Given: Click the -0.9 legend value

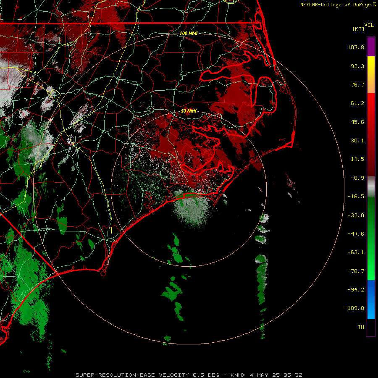Looking at the screenshot, I should pyautogui.click(x=357, y=178).
